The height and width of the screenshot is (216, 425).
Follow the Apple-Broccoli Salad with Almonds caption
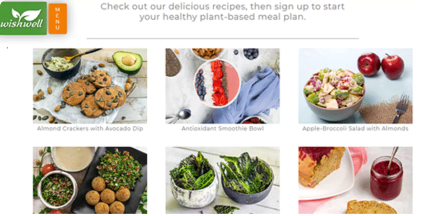pos(355,128)
